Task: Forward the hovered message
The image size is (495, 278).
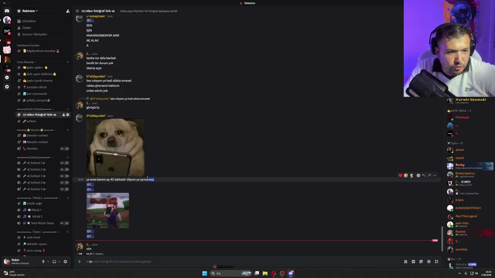Action: [429, 176]
